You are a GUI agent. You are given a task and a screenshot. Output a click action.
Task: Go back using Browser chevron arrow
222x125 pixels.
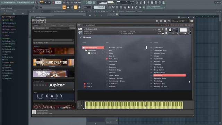click(x=81, y=37)
